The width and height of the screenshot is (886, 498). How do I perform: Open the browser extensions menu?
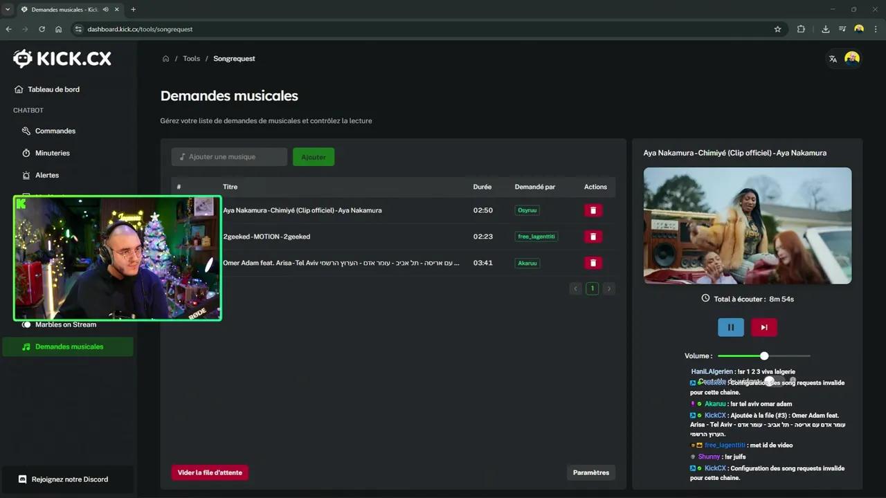(801, 29)
